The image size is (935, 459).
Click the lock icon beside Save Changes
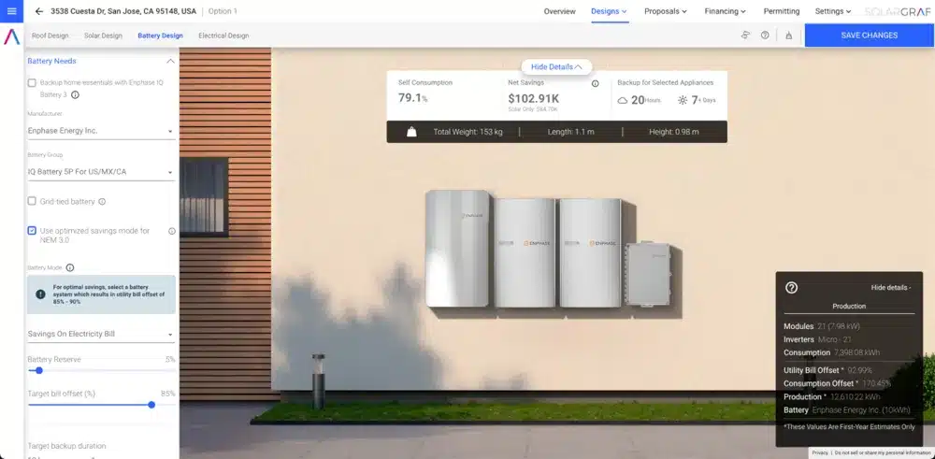pyautogui.click(x=788, y=36)
